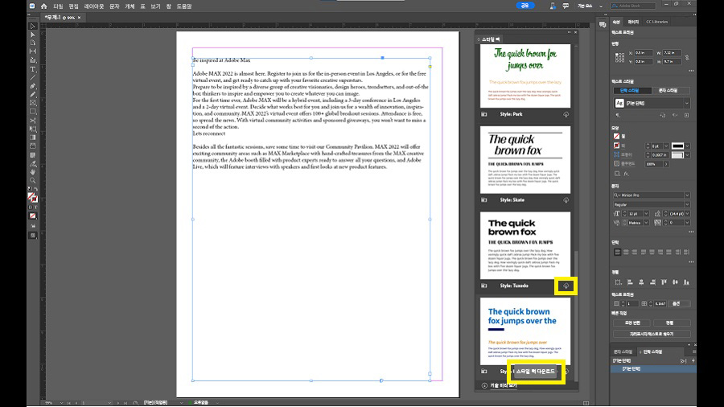Image resolution: width=724 pixels, height=407 pixels.
Task: Open the 도움말 menu
Action: click(183, 6)
